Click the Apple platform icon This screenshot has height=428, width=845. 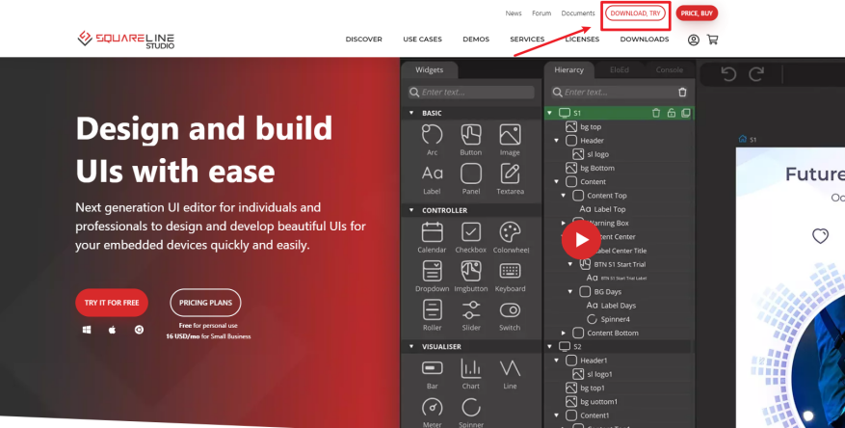point(112,330)
